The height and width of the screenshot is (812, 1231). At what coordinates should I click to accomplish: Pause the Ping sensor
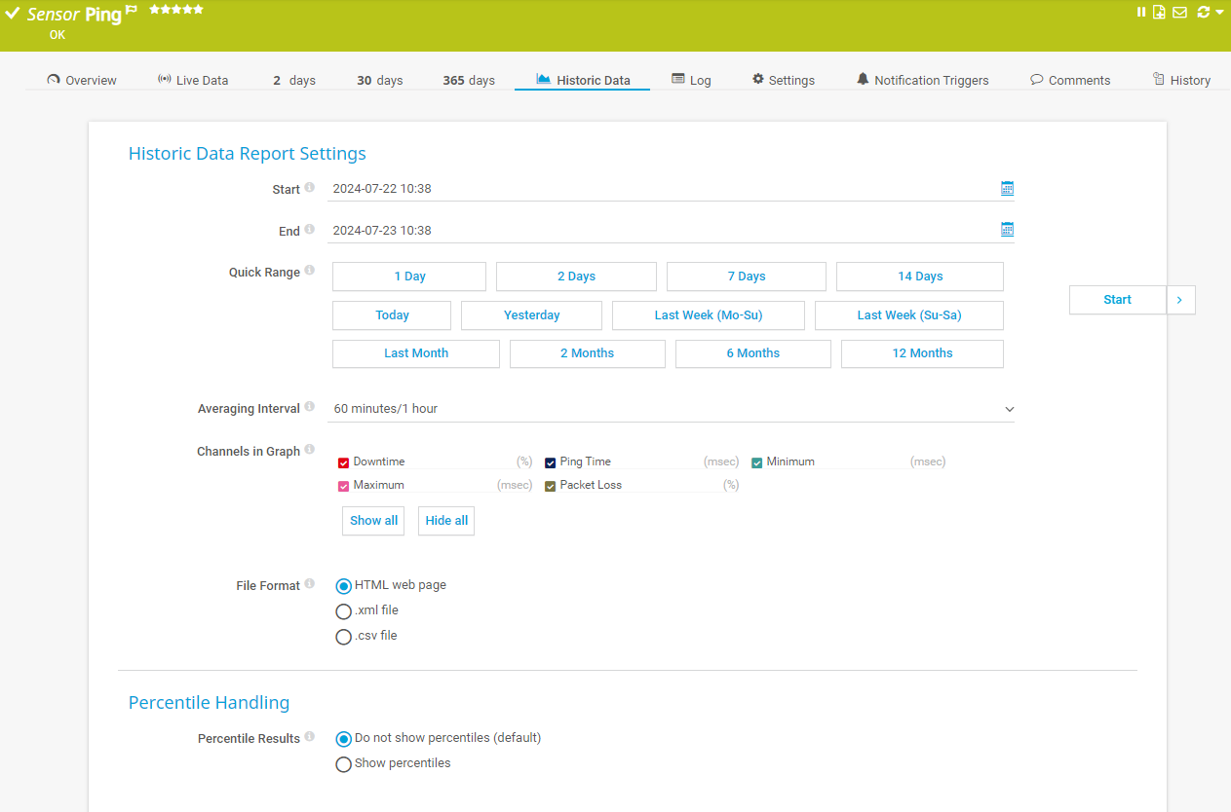1141,12
